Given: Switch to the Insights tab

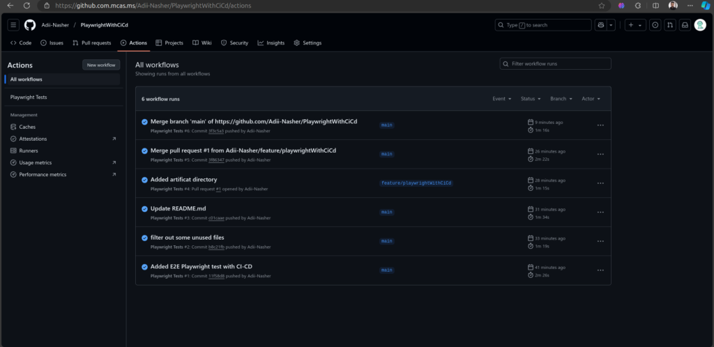Looking at the screenshot, I should 271,43.
